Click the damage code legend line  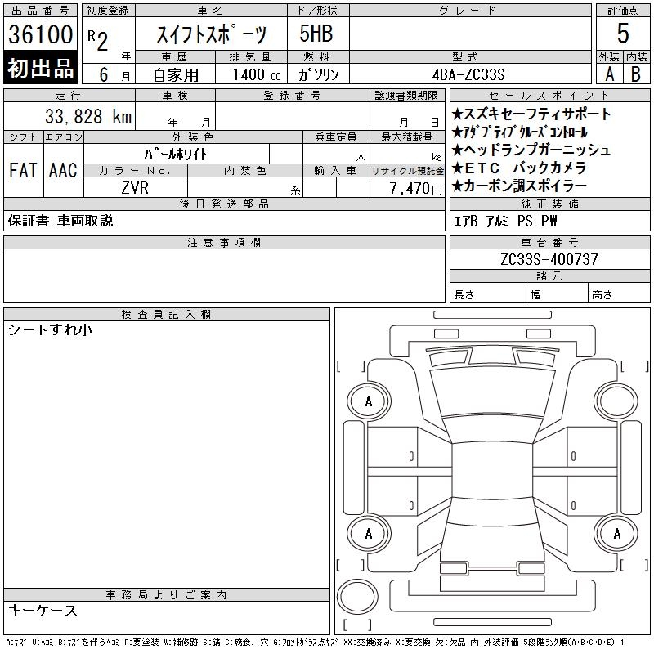point(315,643)
